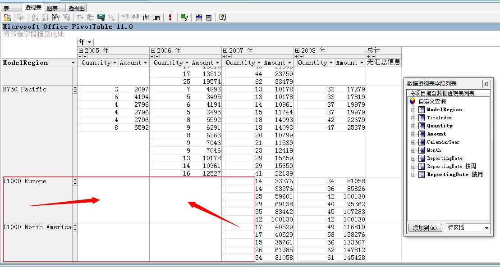Toggle the AutoFilter funnel button
Image resolution: width=500 pixels, height=267 pixels.
tap(55, 18)
